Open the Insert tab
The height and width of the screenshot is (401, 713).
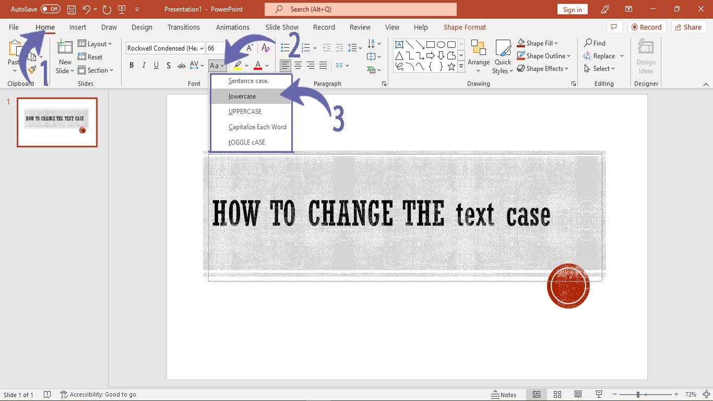point(78,27)
